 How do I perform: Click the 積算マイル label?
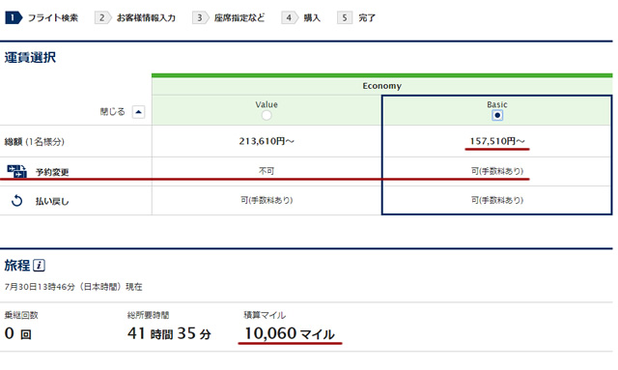pos(265,315)
